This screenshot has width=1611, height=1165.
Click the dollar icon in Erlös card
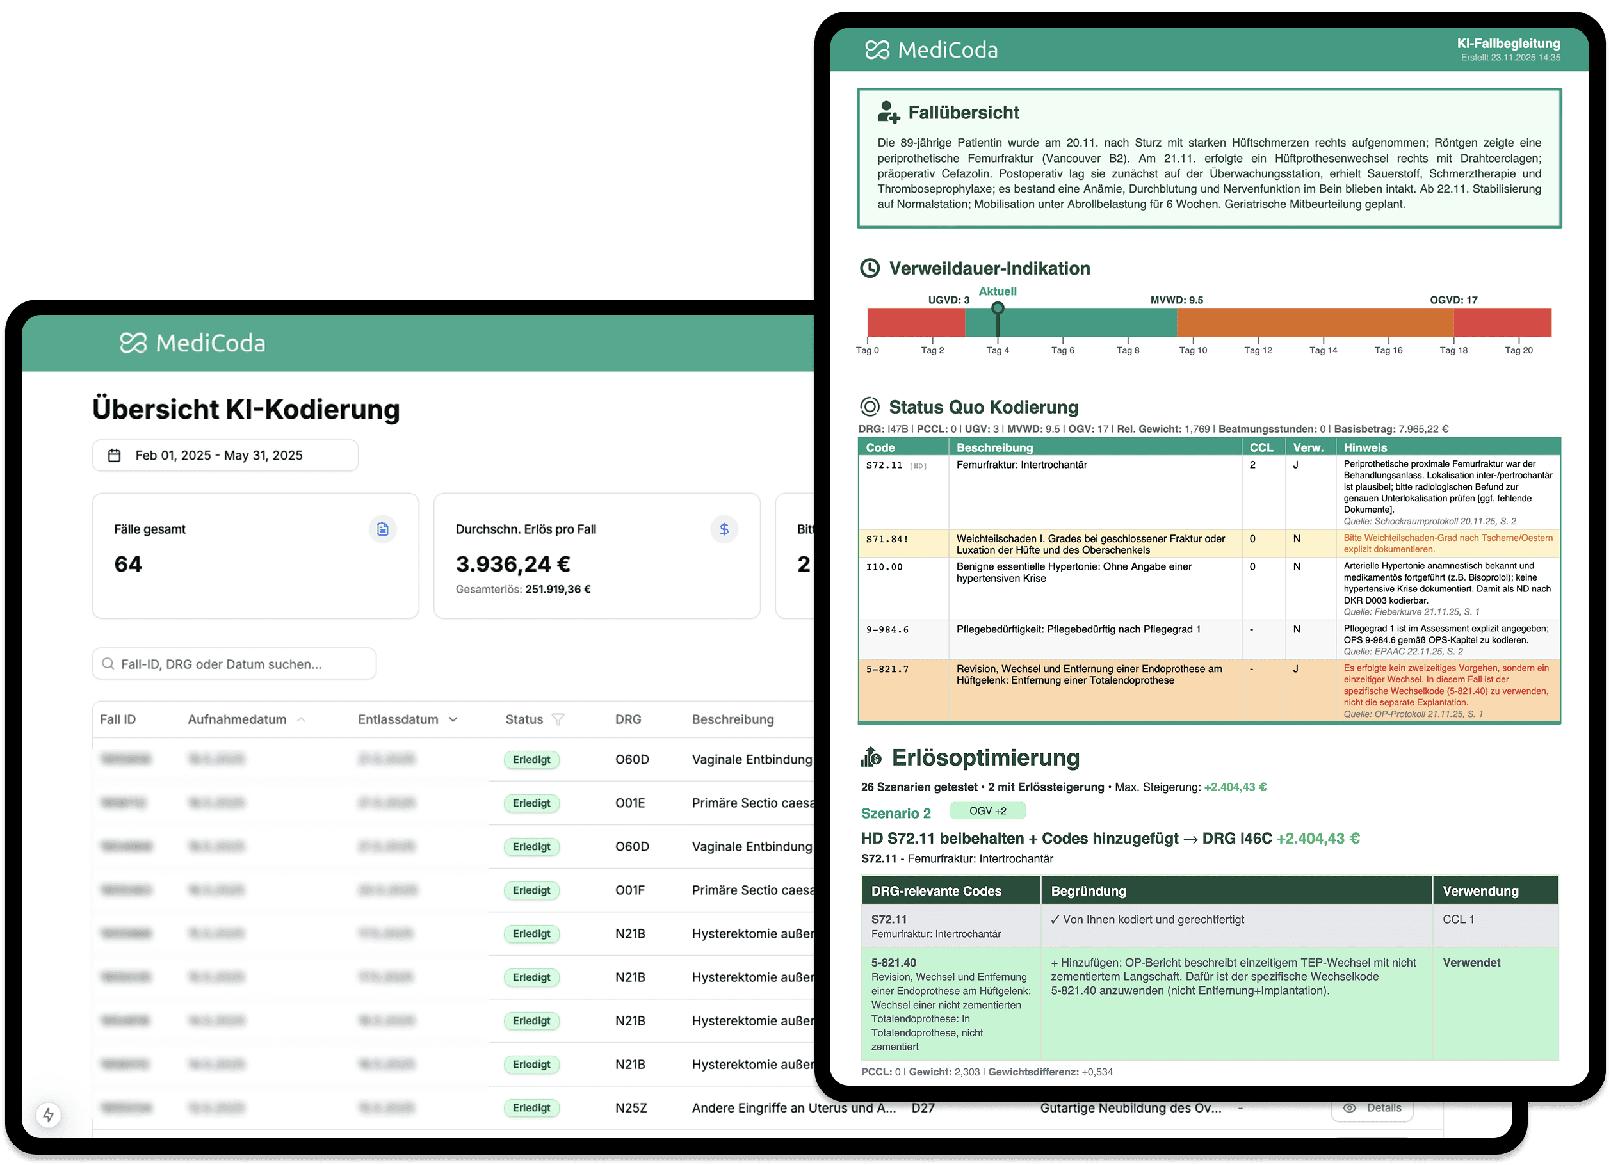tap(724, 529)
